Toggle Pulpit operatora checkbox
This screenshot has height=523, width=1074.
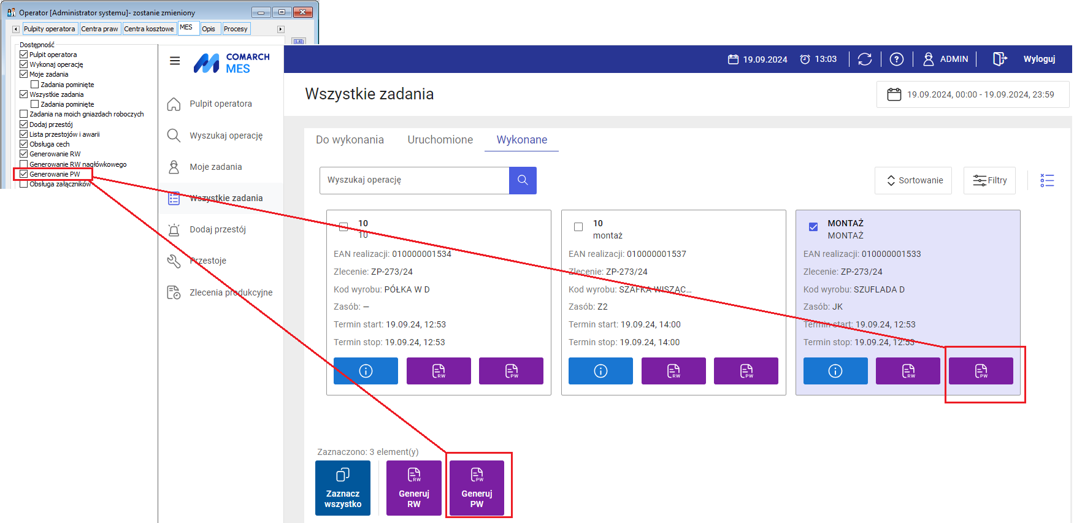(24, 55)
